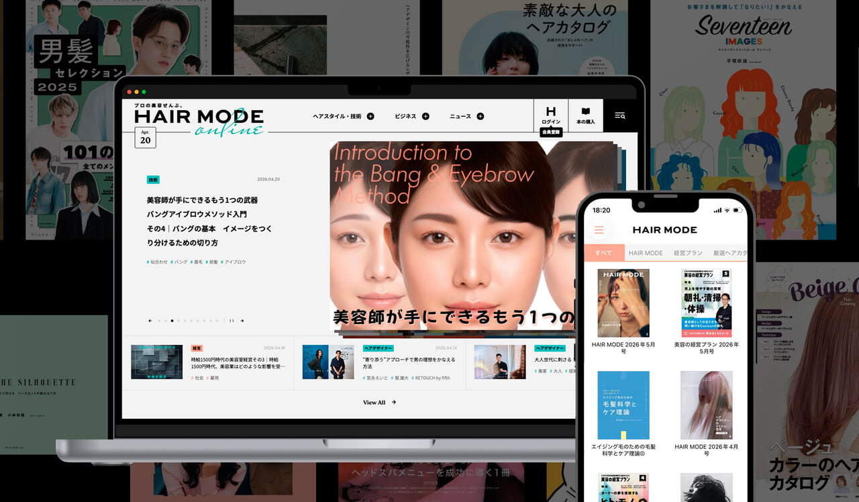Image resolution: width=859 pixels, height=502 pixels.
Task: Click the 美容の経営プラン 2026年5月号 title text
Action: coord(706,348)
